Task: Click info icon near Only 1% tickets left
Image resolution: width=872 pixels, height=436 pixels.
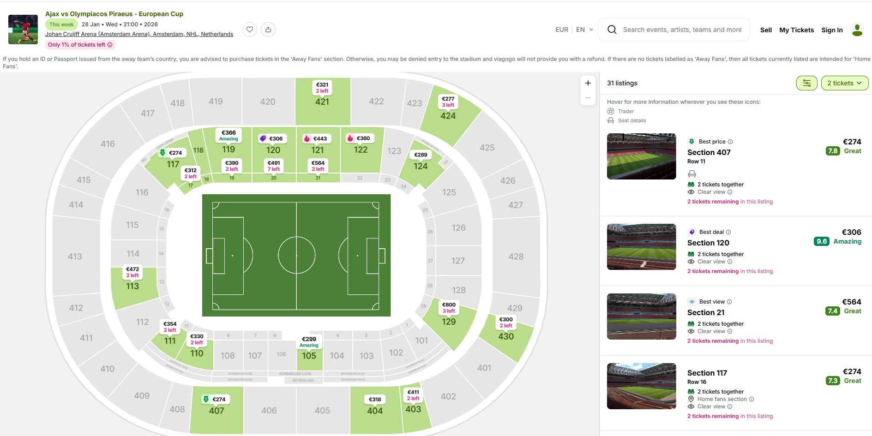Action: [x=110, y=45]
